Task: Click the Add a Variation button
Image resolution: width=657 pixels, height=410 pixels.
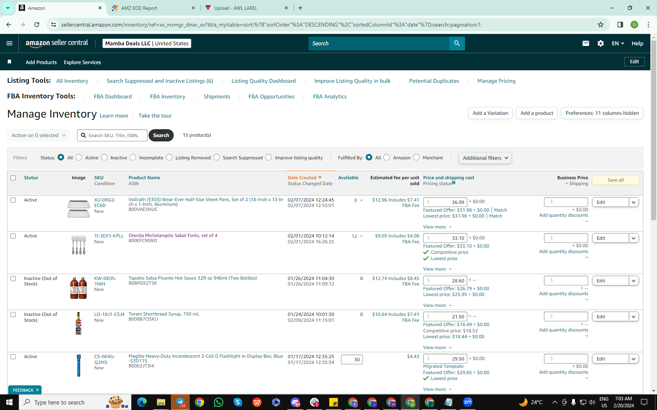Action: click(490, 113)
